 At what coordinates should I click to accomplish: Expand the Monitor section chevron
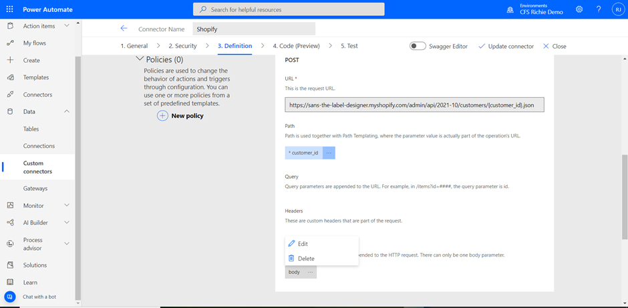point(67,205)
